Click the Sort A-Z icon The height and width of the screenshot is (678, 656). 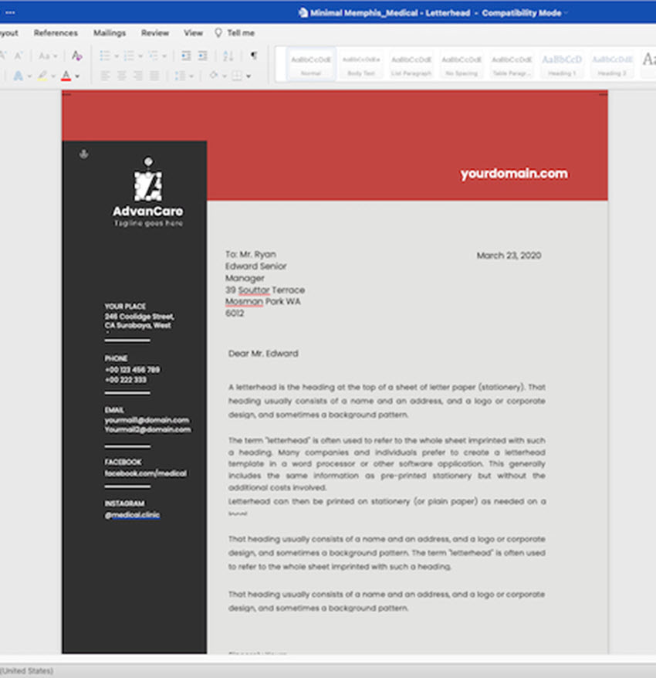[228, 56]
